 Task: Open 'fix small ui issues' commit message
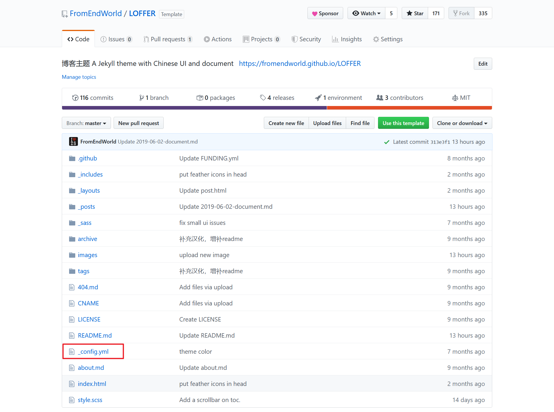[202, 223]
